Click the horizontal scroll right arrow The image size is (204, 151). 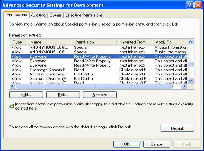184,86
